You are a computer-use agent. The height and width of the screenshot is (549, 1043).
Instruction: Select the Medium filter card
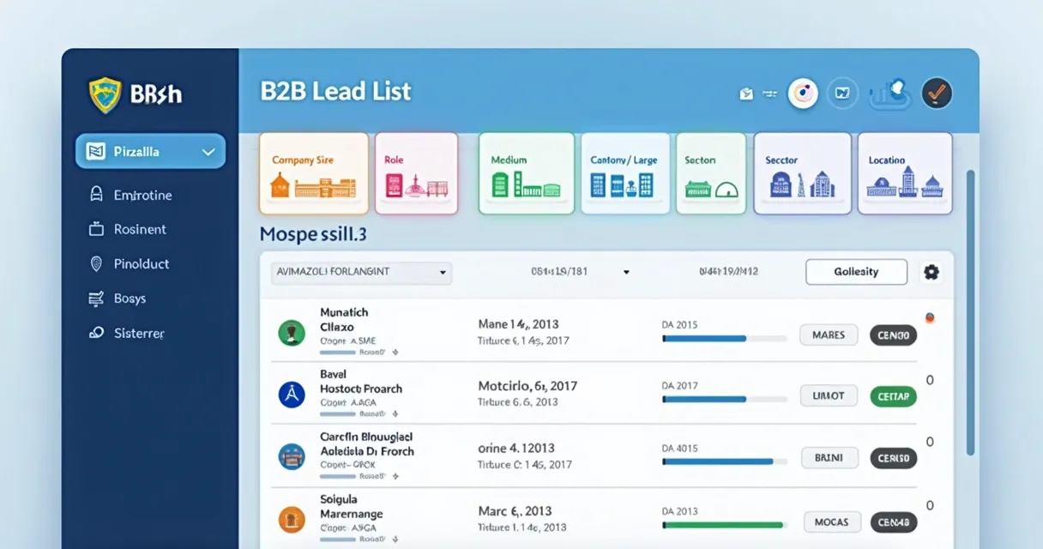point(526,173)
